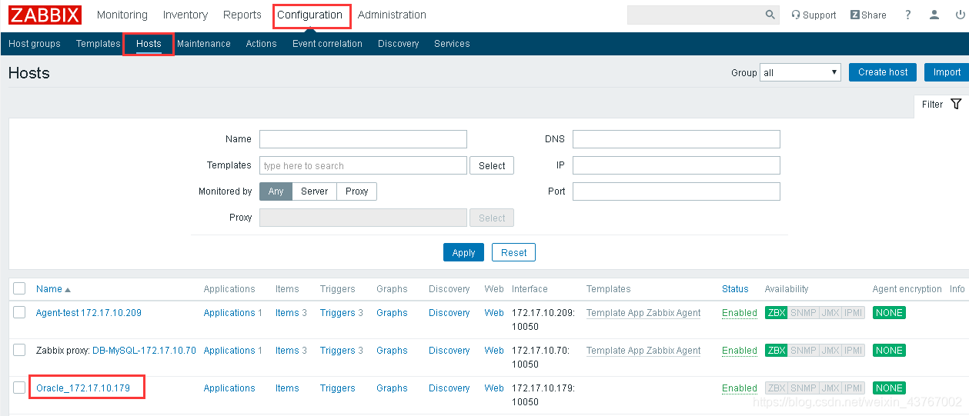Image resolution: width=969 pixels, height=416 pixels.
Task: Sort hosts by Status column
Action: pos(735,289)
